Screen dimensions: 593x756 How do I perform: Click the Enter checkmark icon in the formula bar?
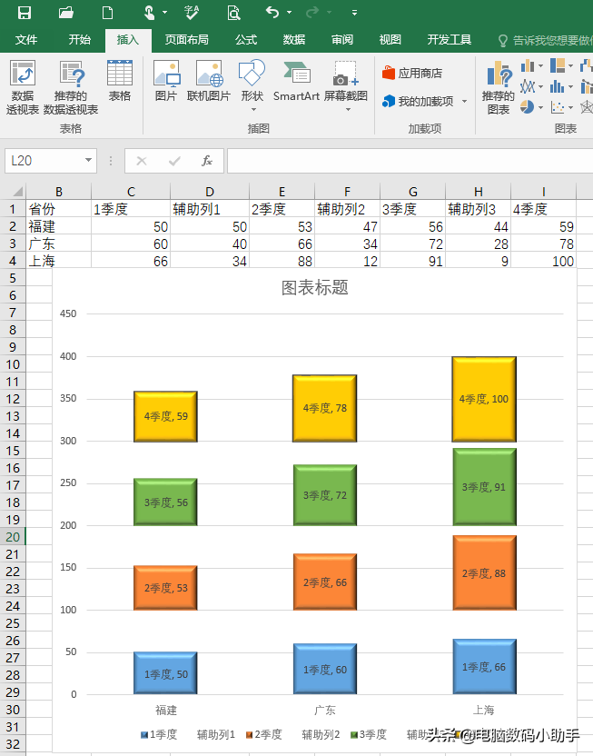point(174,161)
